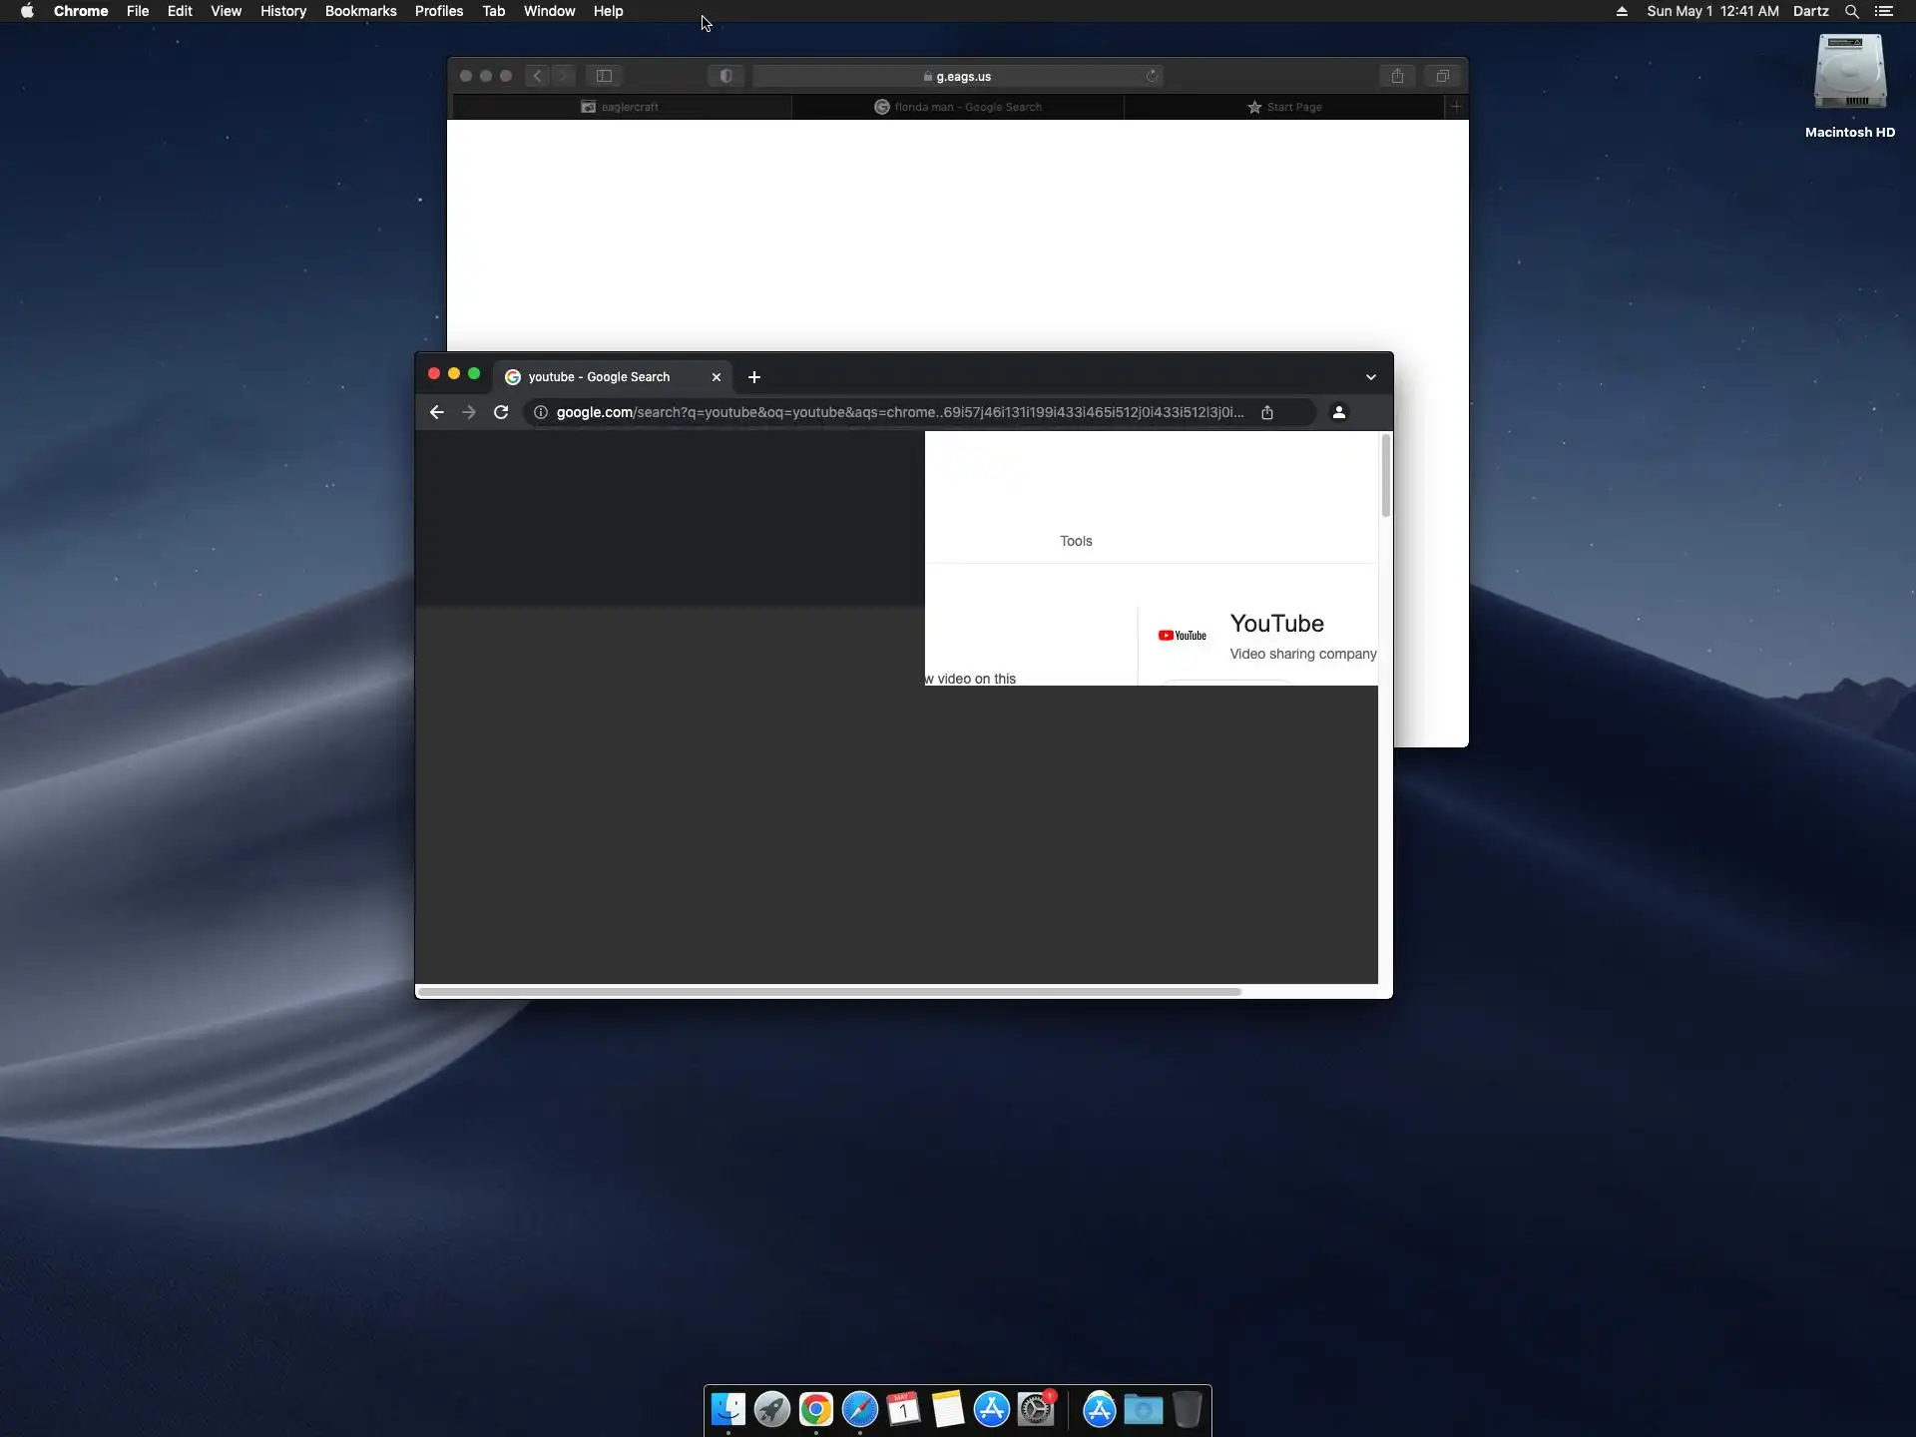
Task: Open the Profiles menu in menu bar
Action: [x=438, y=11]
